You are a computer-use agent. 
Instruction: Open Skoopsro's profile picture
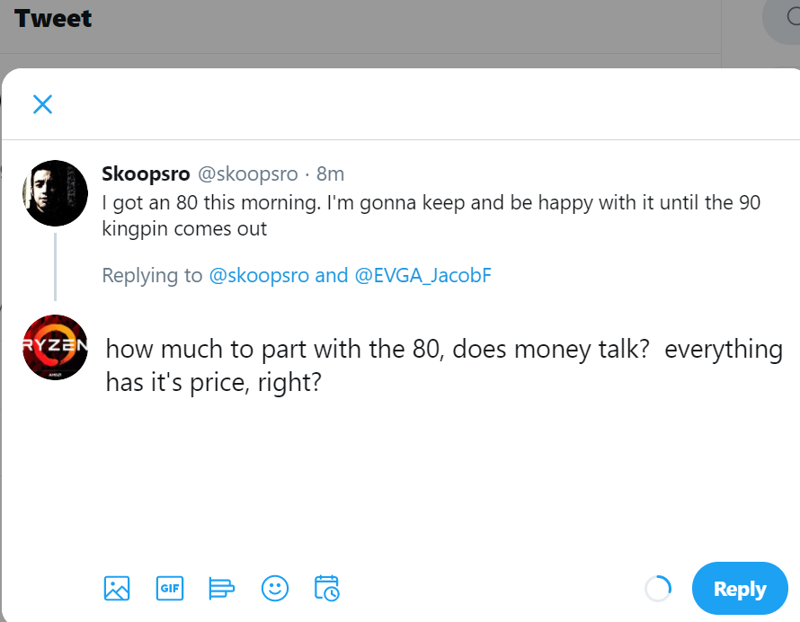(x=55, y=193)
